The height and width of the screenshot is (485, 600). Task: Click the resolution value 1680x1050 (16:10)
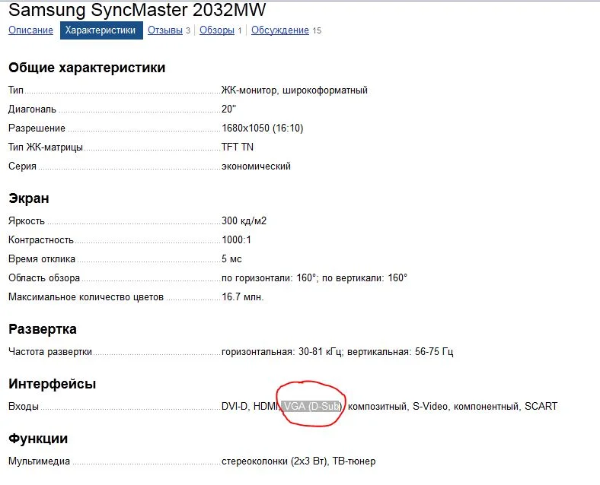262,128
